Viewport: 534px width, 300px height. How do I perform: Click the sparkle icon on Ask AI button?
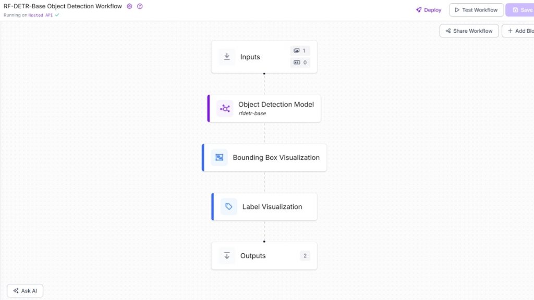coord(15,291)
